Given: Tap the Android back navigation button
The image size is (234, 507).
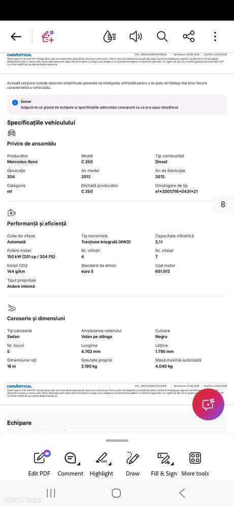Looking at the screenshot, I should tap(182, 493).
